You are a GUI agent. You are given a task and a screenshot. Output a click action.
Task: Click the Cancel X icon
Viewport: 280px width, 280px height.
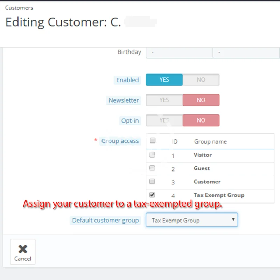23,249
